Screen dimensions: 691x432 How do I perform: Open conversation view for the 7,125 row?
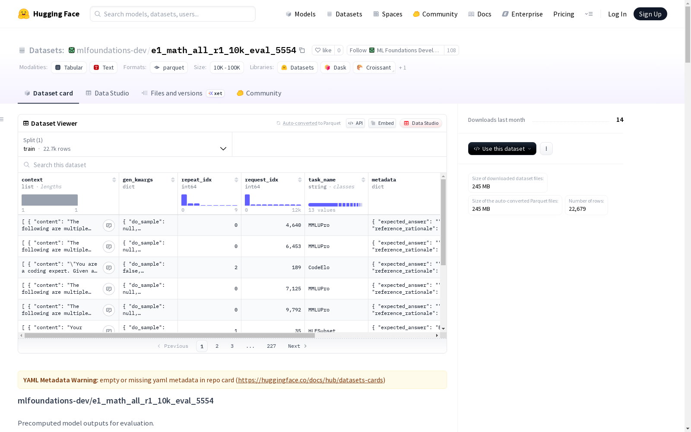point(109,289)
